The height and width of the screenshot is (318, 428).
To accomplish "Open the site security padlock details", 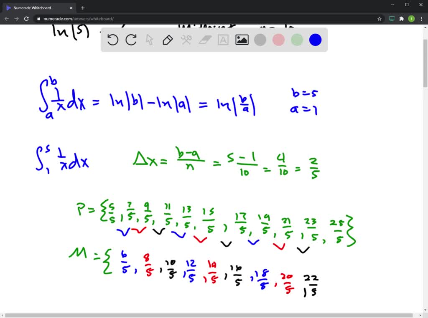I will pyautogui.click(x=38, y=18).
